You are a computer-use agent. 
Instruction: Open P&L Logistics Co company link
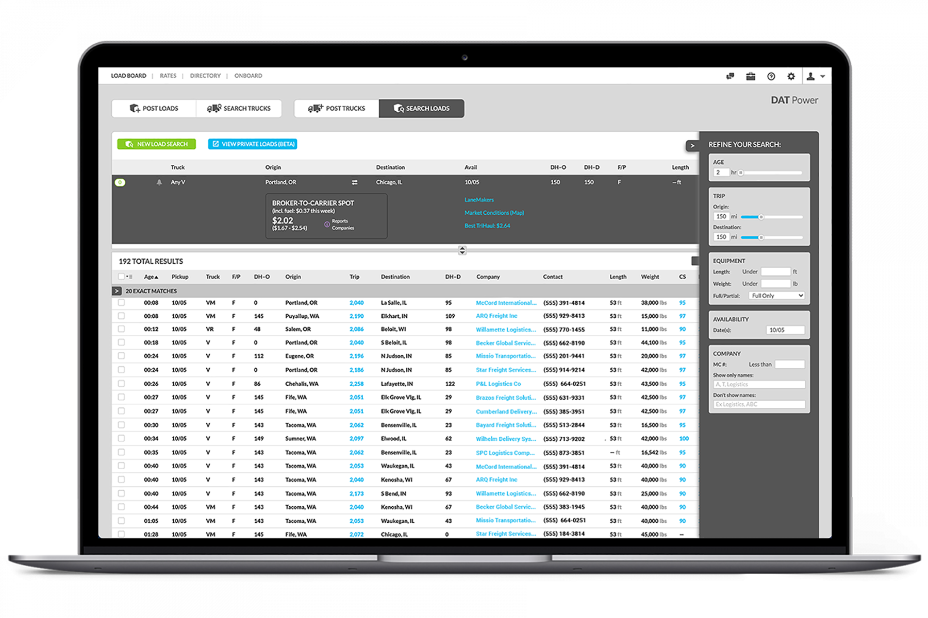point(498,384)
